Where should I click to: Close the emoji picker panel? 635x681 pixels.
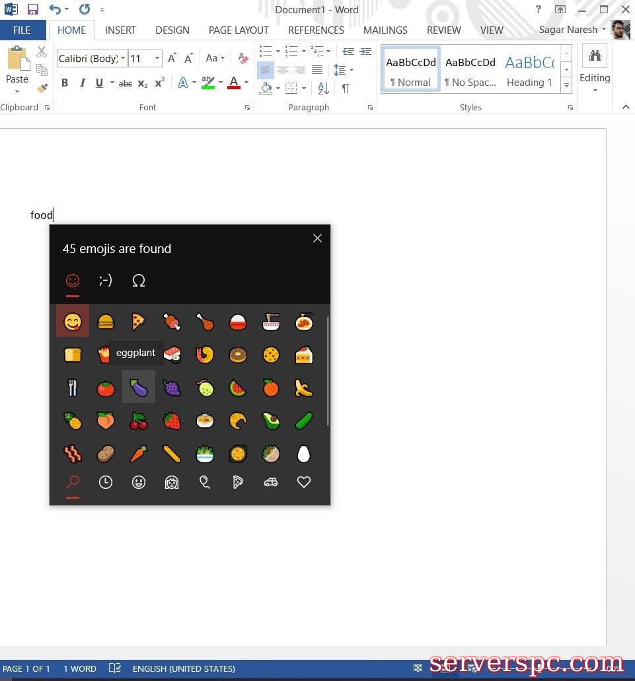point(317,238)
